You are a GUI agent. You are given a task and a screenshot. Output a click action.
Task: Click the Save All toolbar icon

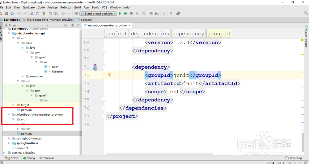[x=6, y=13]
